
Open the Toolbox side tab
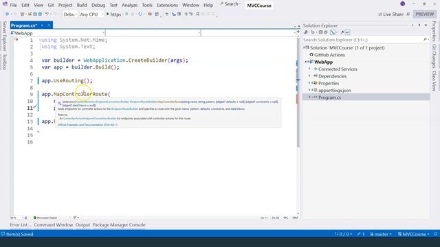point(5,62)
